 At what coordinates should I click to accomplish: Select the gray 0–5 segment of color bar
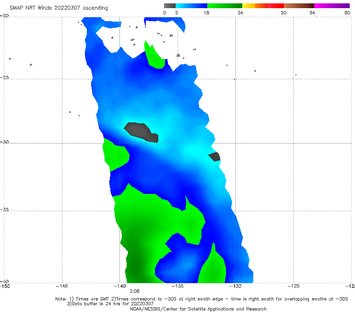point(169,6)
